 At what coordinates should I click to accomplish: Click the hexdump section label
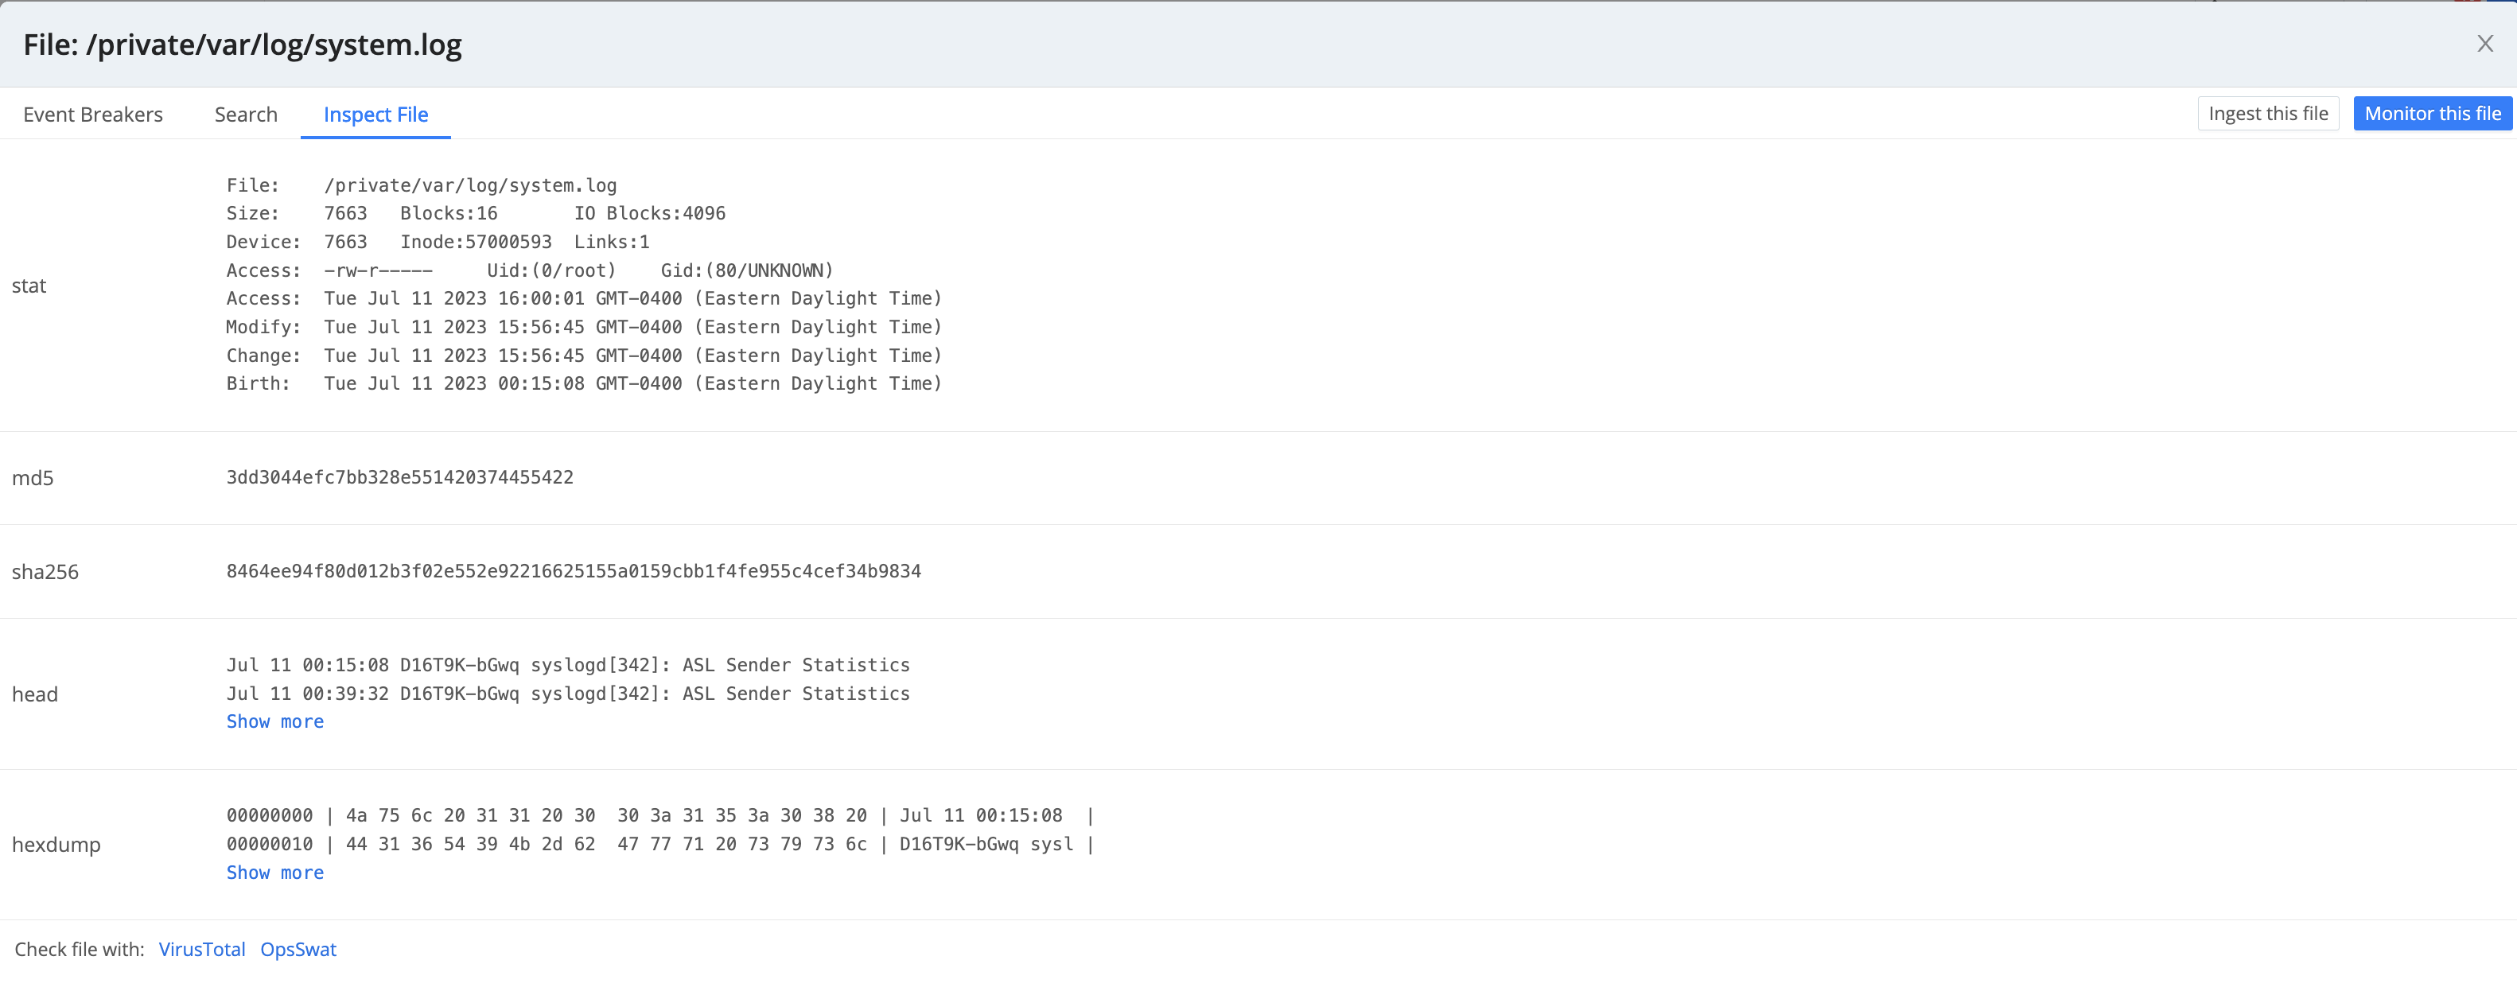[56, 844]
